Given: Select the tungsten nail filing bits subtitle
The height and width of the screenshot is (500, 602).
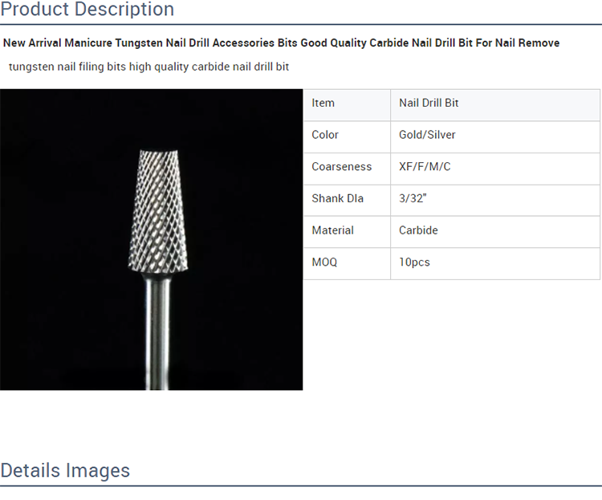Looking at the screenshot, I should point(148,67).
